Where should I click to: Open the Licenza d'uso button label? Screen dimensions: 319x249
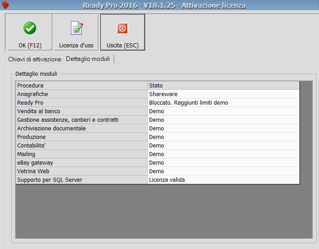click(76, 45)
